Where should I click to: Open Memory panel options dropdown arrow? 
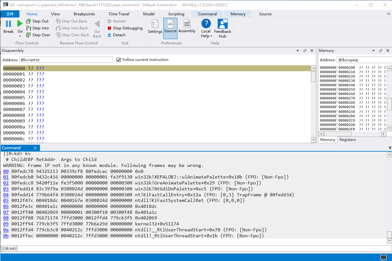(374, 51)
